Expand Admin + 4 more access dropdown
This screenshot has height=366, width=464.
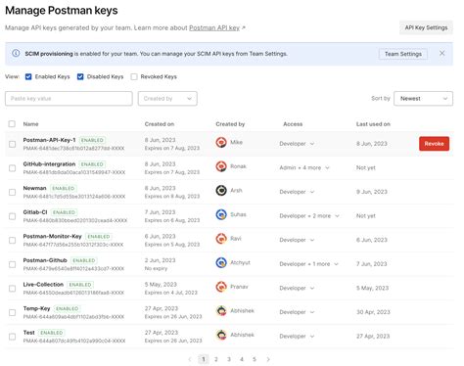click(x=304, y=167)
